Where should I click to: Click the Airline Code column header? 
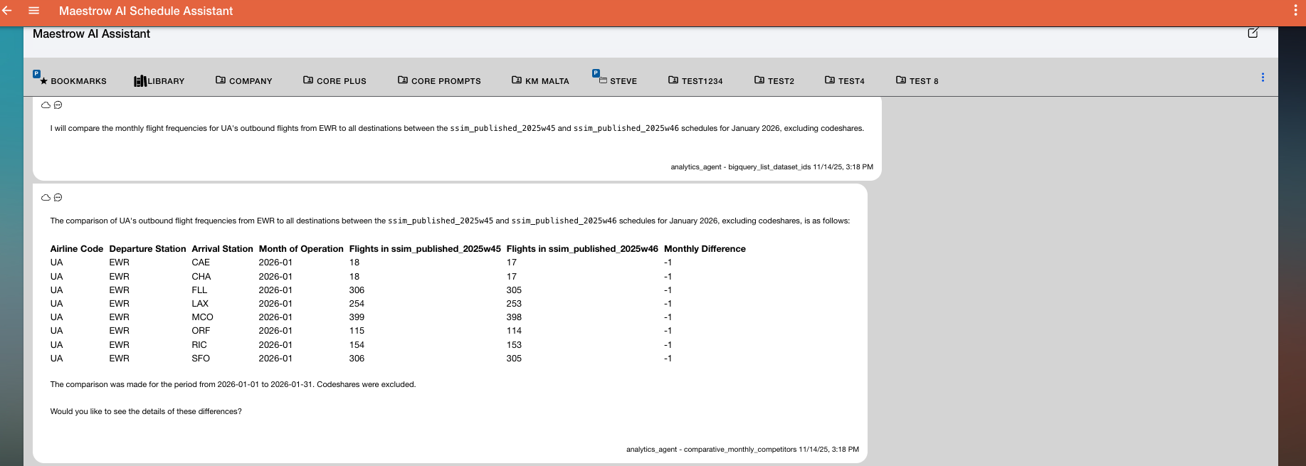(77, 248)
